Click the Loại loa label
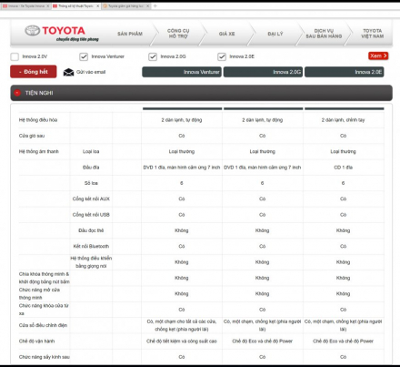 (x=91, y=151)
